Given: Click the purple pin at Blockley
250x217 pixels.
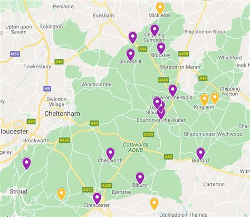Looking at the screenshot, I should click(x=161, y=48).
